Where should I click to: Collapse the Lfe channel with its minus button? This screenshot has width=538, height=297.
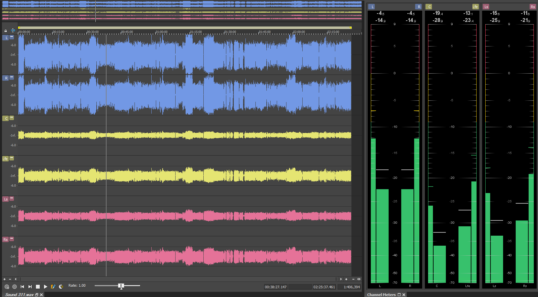[12, 158]
